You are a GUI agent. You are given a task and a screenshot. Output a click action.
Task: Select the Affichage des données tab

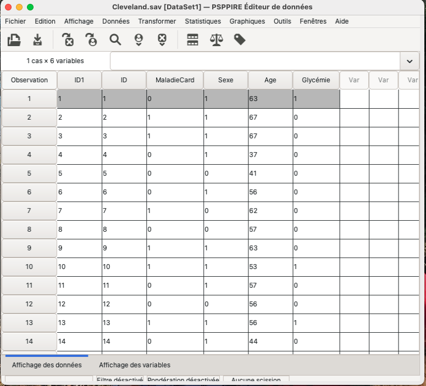47,365
